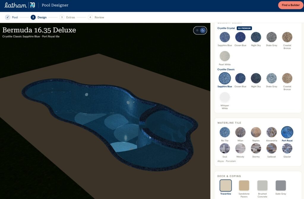Pick Crystite Classic Shale Gray swatch
The height and width of the screenshot is (199, 304).
pyautogui.click(x=271, y=78)
